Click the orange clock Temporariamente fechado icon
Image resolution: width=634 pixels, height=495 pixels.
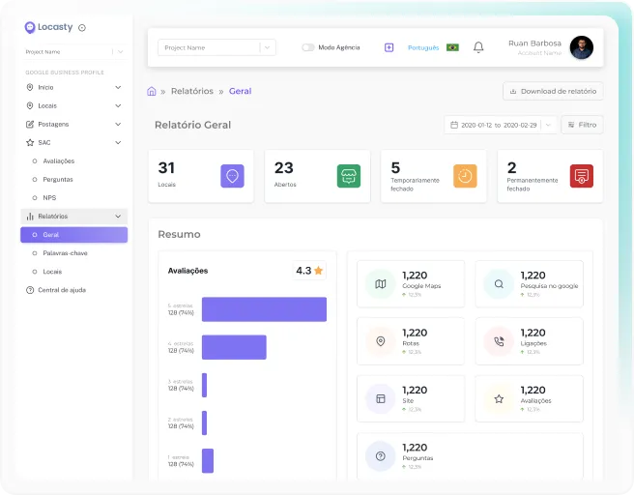465,176
